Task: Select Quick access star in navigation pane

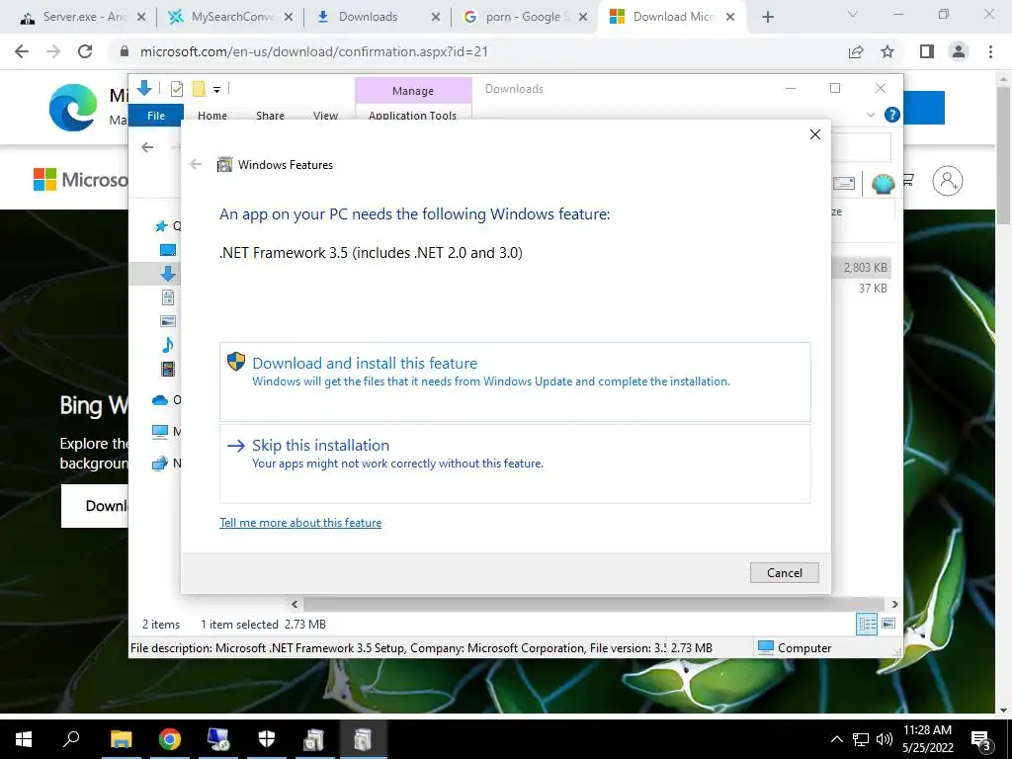Action: tap(161, 226)
